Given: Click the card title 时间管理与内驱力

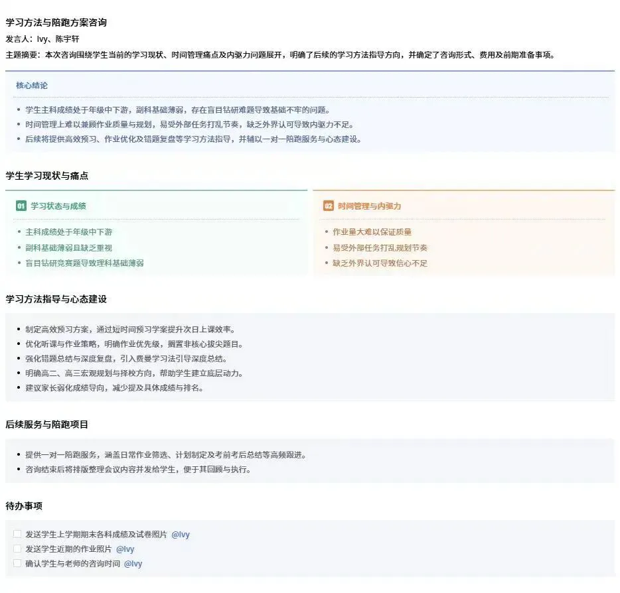Looking at the screenshot, I should pyautogui.click(x=369, y=206).
